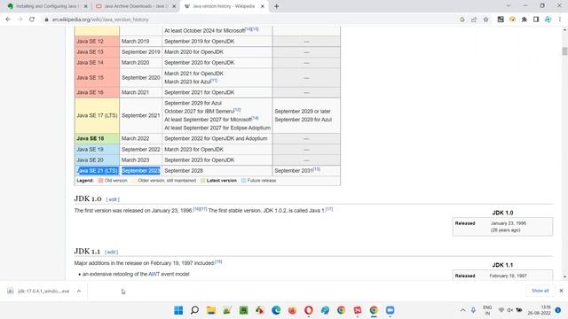568x319 pixels.
Task: Open Windows taskbar search
Action: (x=194, y=310)
